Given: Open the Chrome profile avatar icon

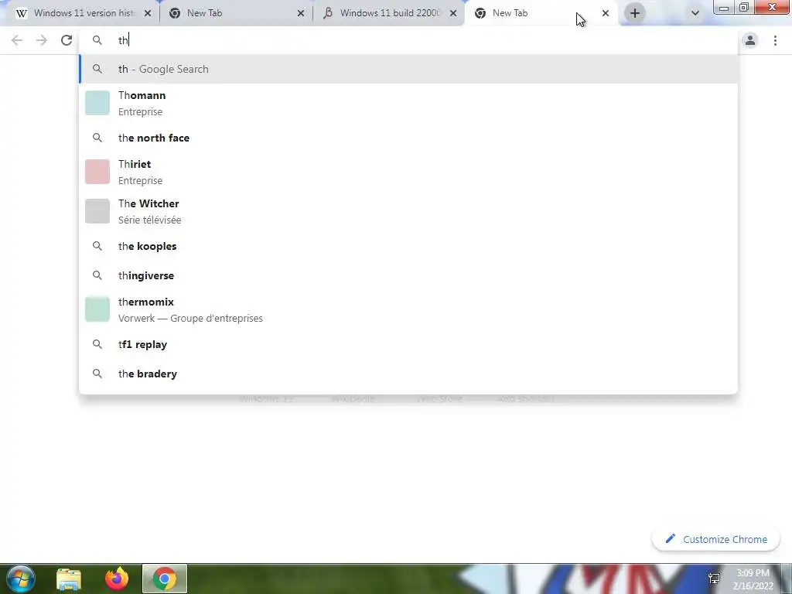Looking at the screenshot, I should (x=750, y=40).
